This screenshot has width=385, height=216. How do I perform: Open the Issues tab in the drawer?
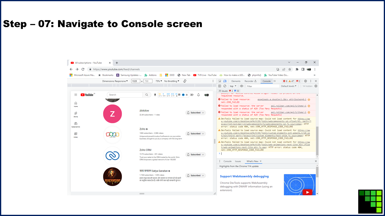(x=238, y=161)
